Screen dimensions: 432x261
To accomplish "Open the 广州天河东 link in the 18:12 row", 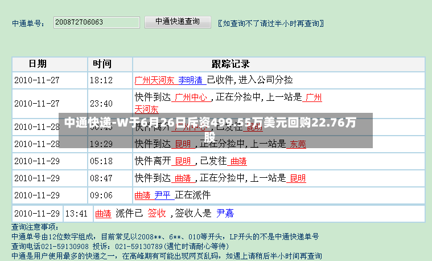I will (x=154, y=80).
